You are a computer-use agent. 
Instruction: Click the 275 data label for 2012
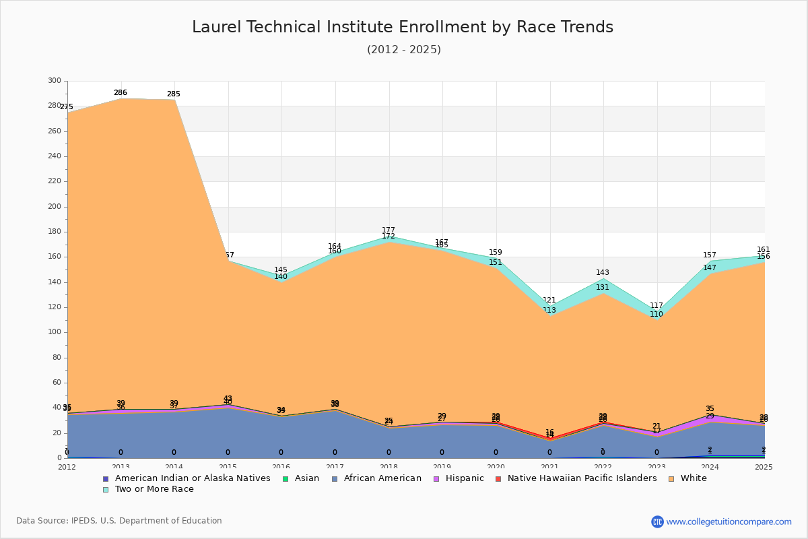(x=67, y=107)
